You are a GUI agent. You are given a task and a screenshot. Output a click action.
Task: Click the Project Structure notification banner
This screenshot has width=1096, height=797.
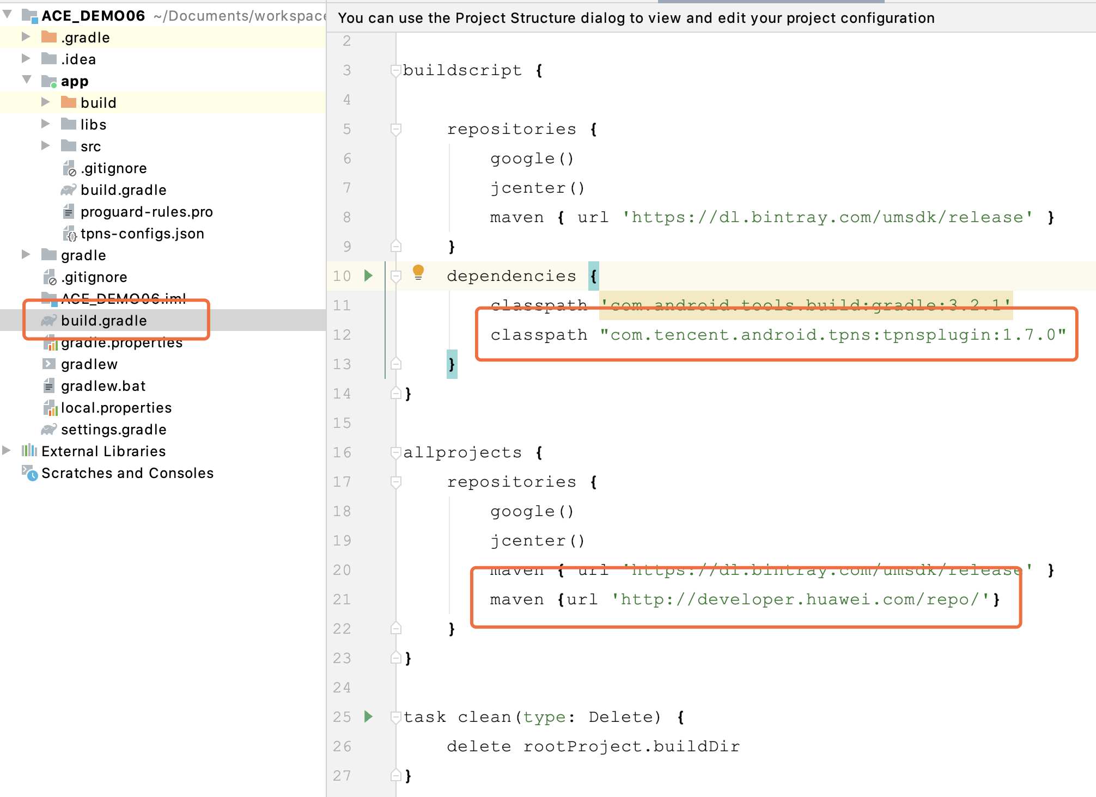(636, 18)
